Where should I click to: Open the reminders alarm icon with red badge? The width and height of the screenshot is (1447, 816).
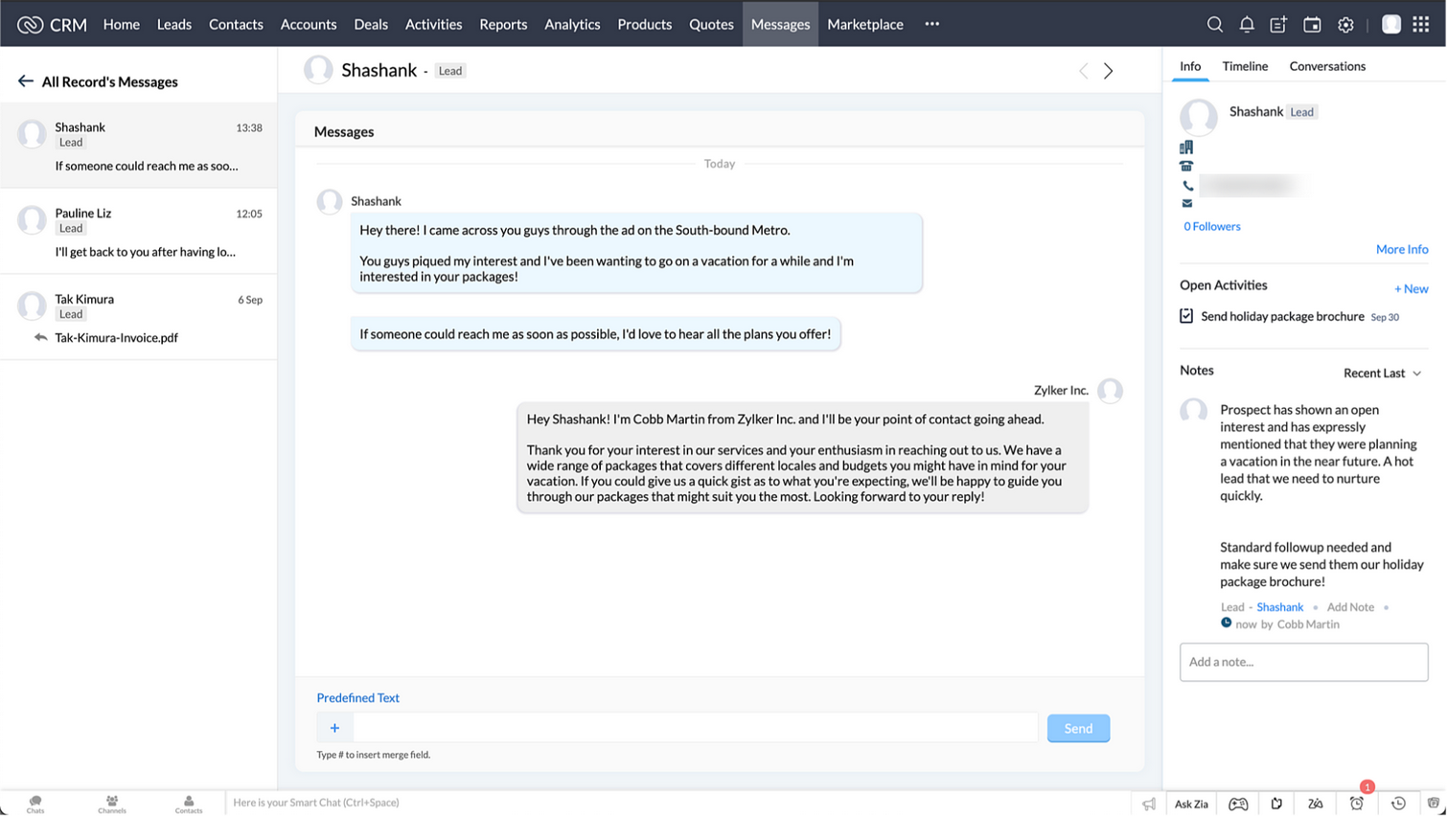1357,803
